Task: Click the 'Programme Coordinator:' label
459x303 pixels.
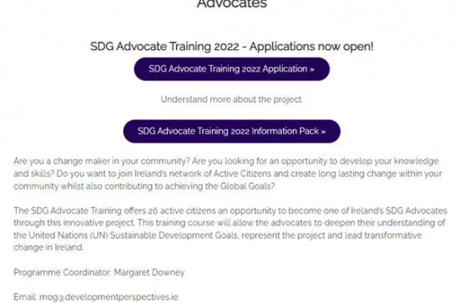Action: (63, 273)
